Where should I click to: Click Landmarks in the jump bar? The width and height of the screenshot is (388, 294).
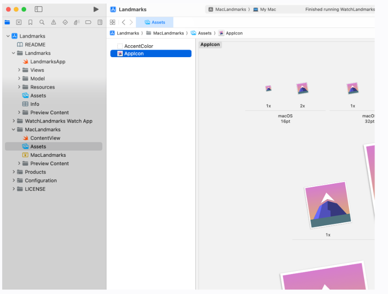124,33
